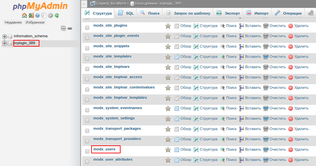The height and width of the screenshot is (166, 316).
Task: Open the navigation panel settings gear
Action: click(50, 15)
